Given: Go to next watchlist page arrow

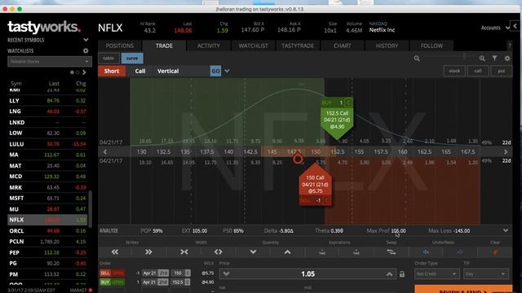Looking at the screenshot, I should (84, 72).
